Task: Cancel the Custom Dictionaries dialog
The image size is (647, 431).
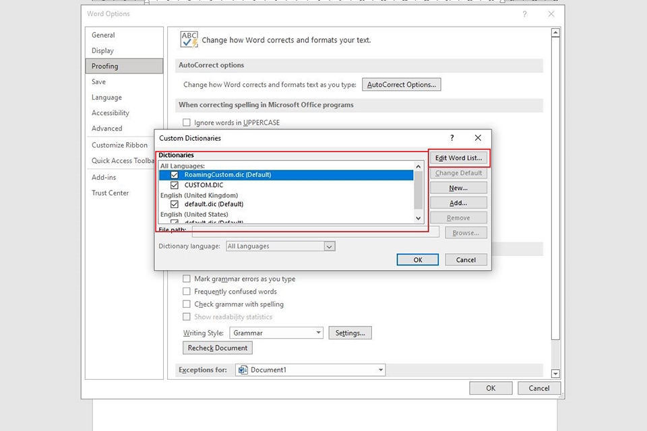Action: pyautogui.click(x=466, y=260)
